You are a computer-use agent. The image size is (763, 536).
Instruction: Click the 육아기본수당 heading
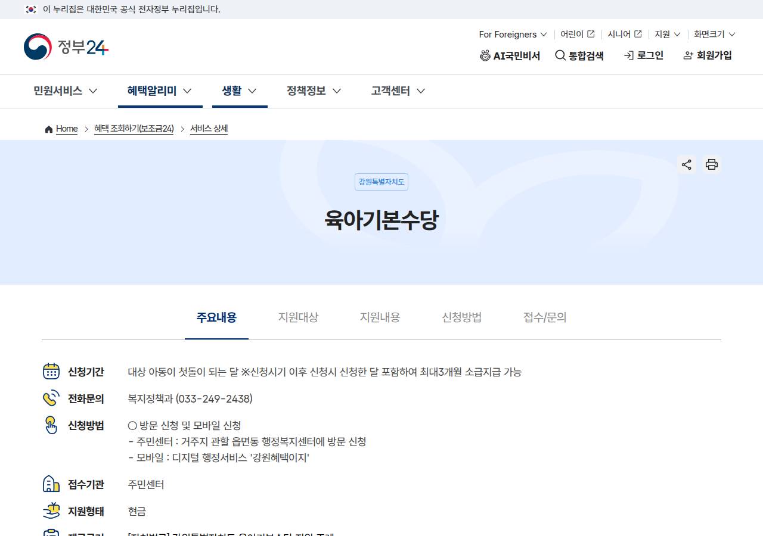point(381,220)
